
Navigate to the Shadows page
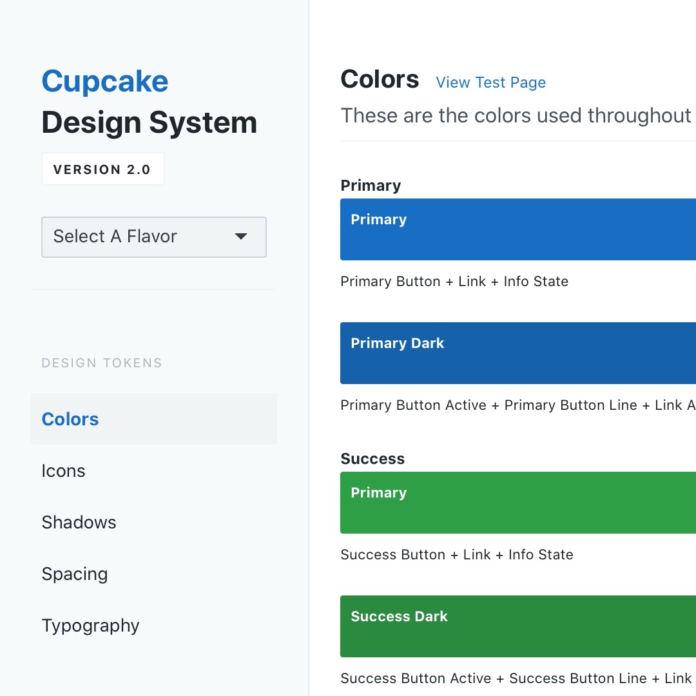pos(79,522)
